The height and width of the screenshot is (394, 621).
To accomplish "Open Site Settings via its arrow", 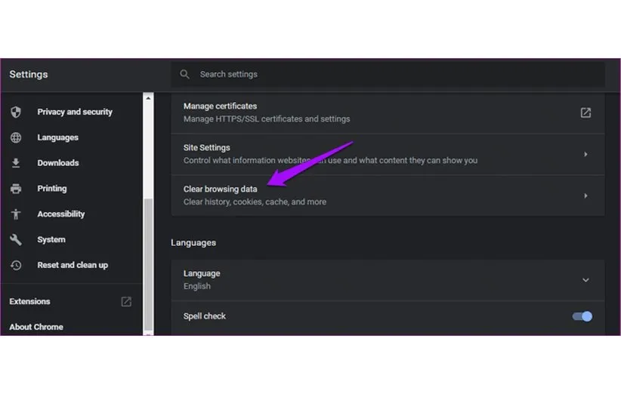I will (585, 154).
